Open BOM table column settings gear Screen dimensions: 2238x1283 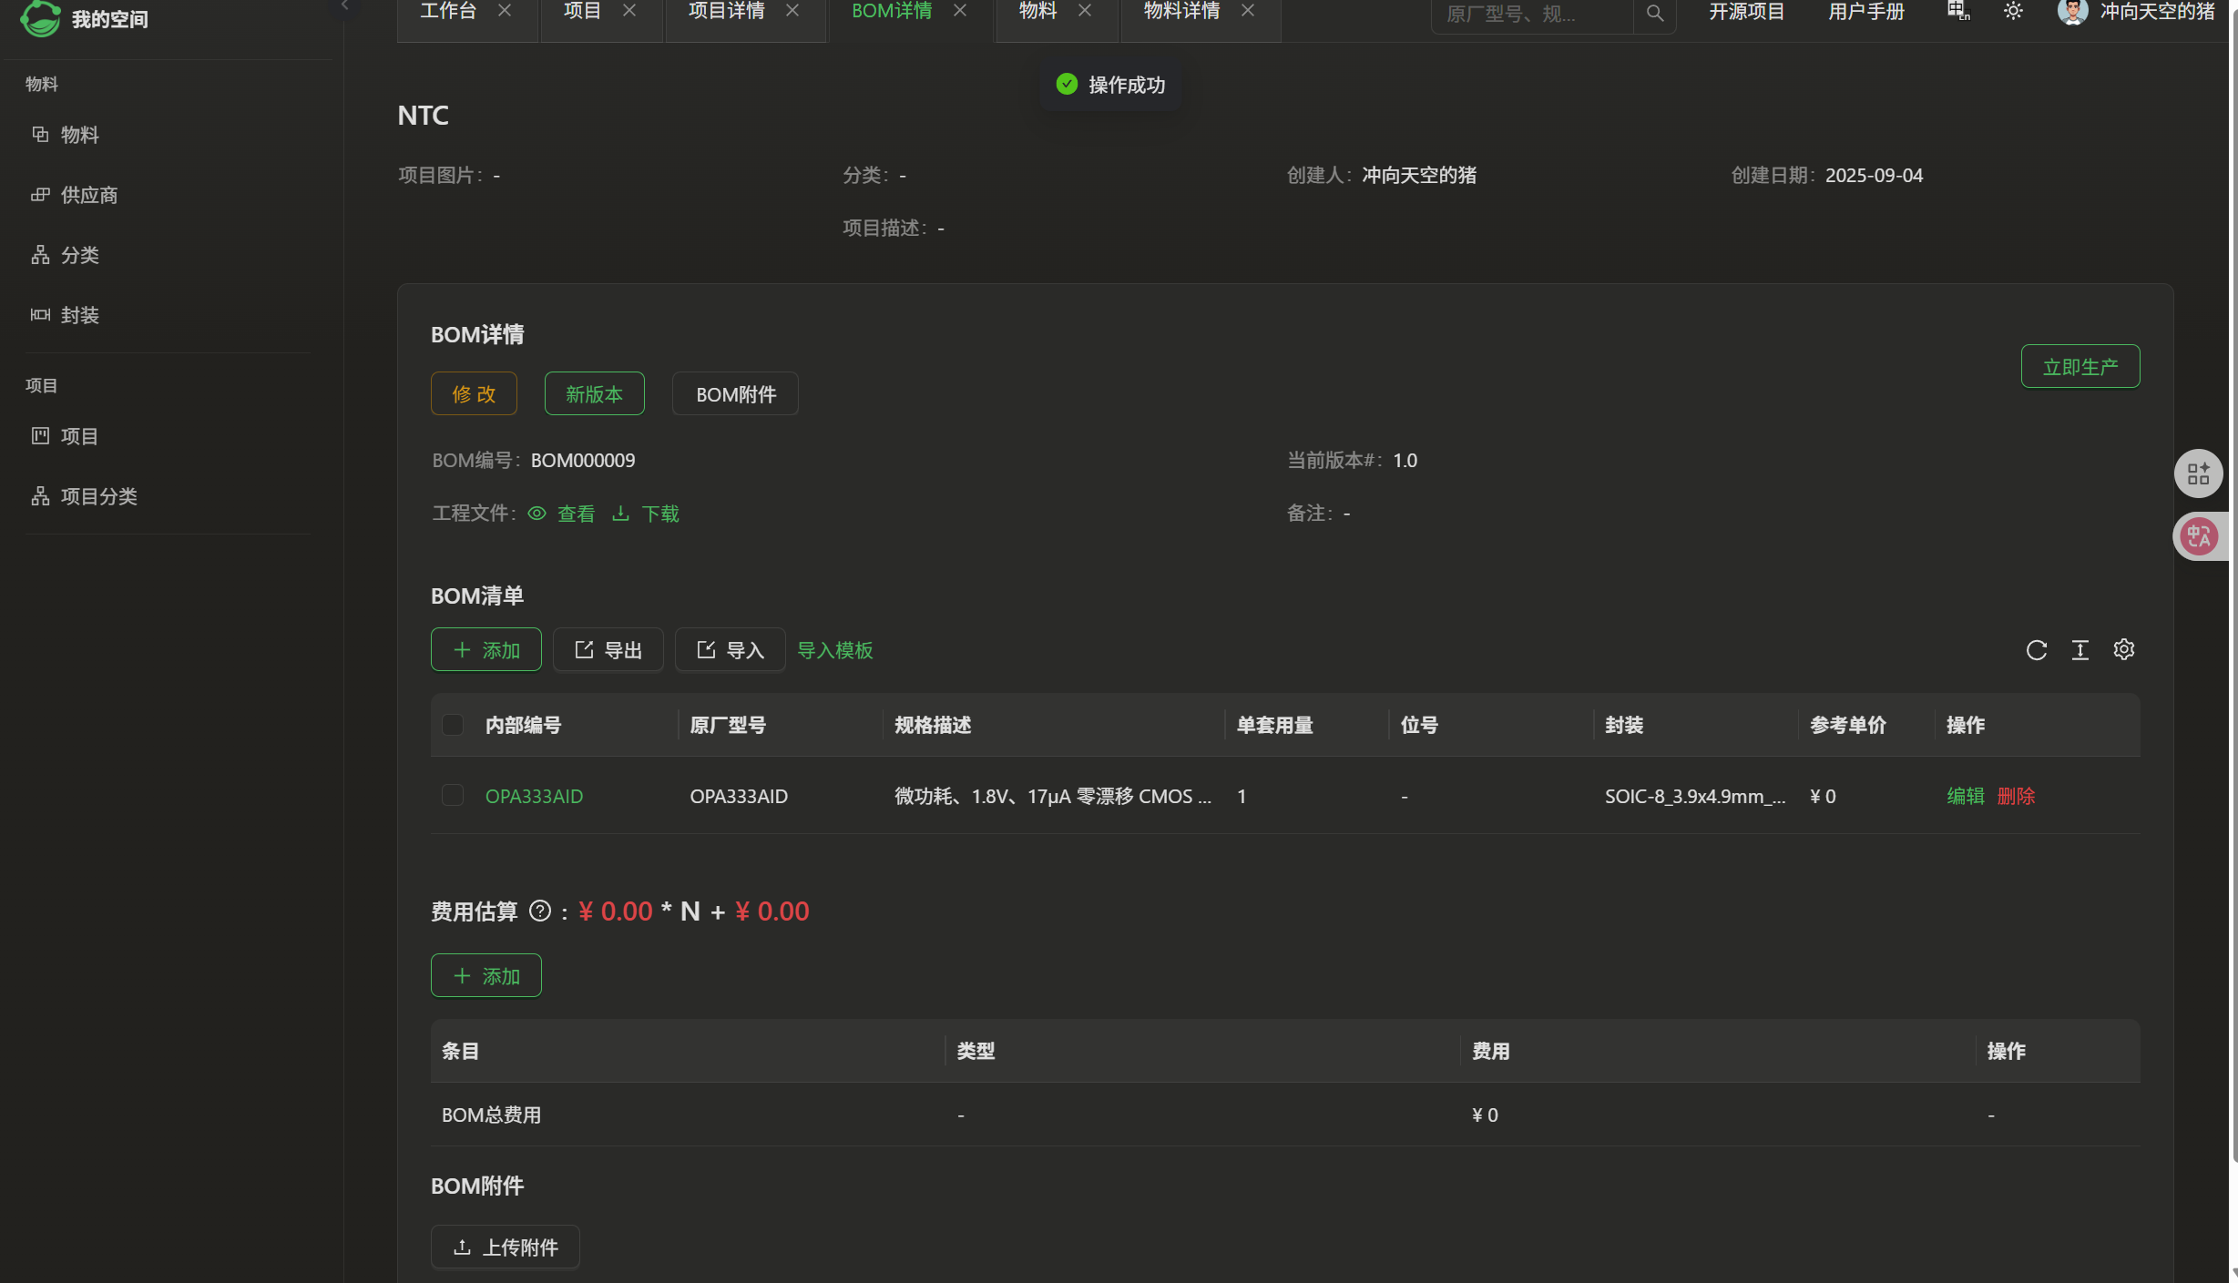[2123, 650]
